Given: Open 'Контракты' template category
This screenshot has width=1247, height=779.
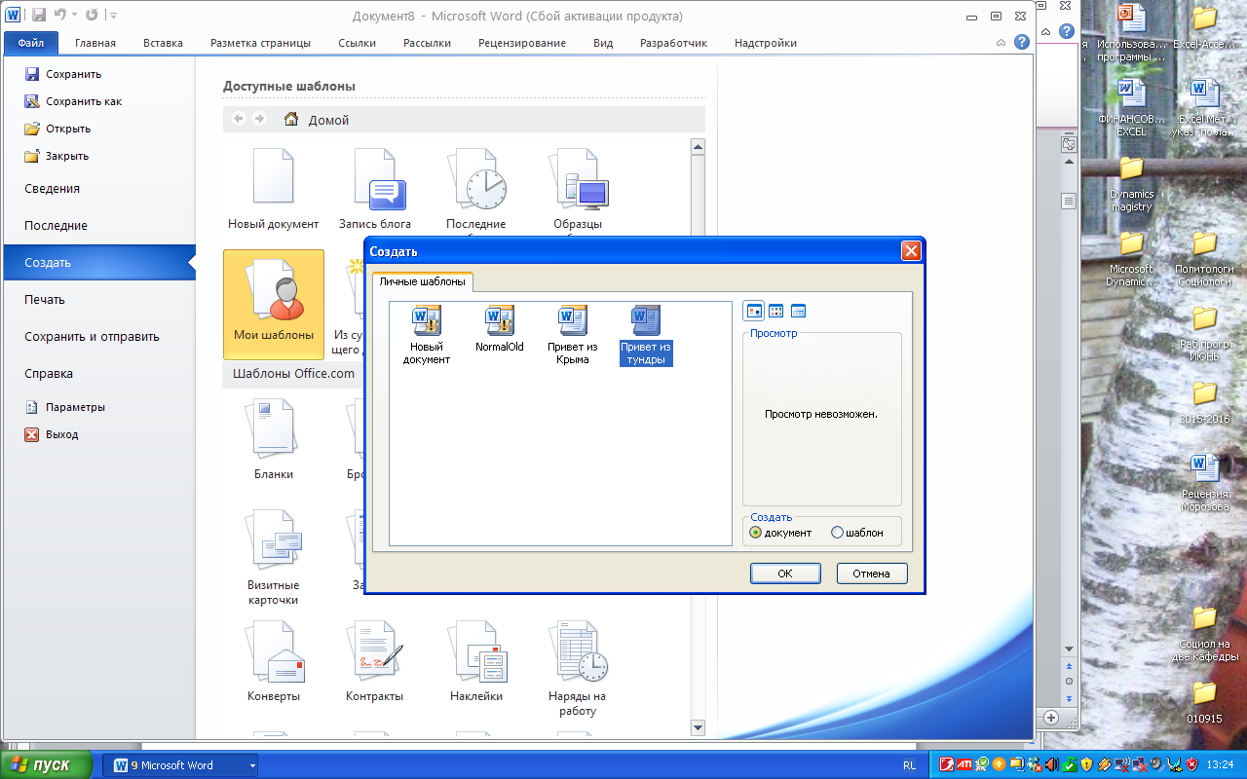Looking at the screenshot, I should tap(375, 662).
